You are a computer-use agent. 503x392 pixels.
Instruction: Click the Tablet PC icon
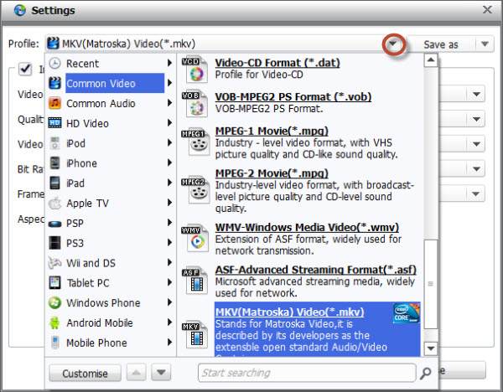pos(54,283)
